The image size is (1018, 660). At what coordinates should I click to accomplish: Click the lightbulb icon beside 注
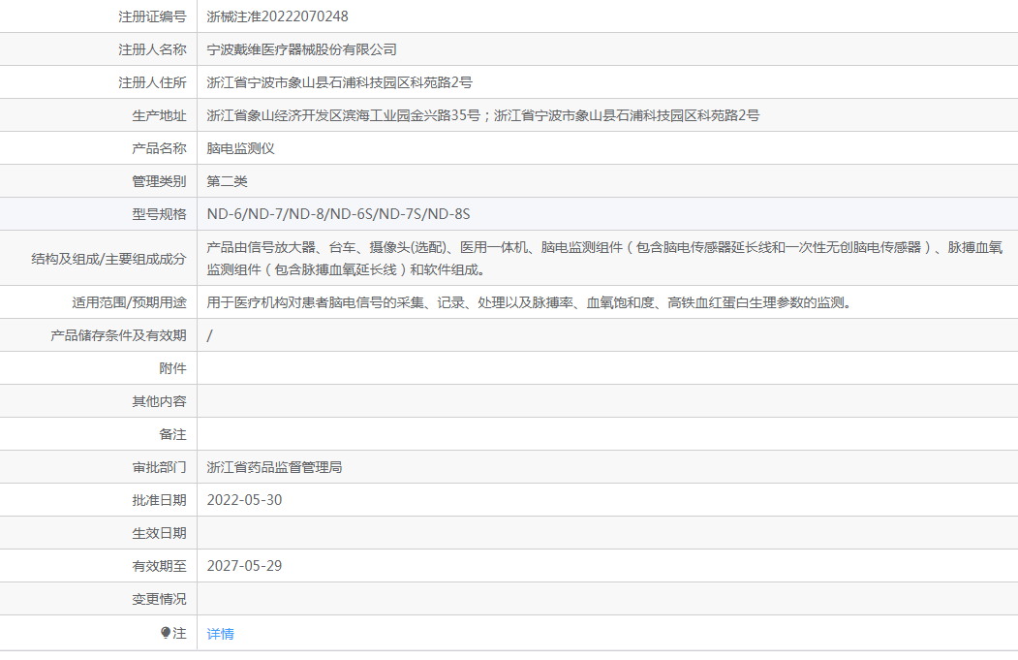(166, 633)
